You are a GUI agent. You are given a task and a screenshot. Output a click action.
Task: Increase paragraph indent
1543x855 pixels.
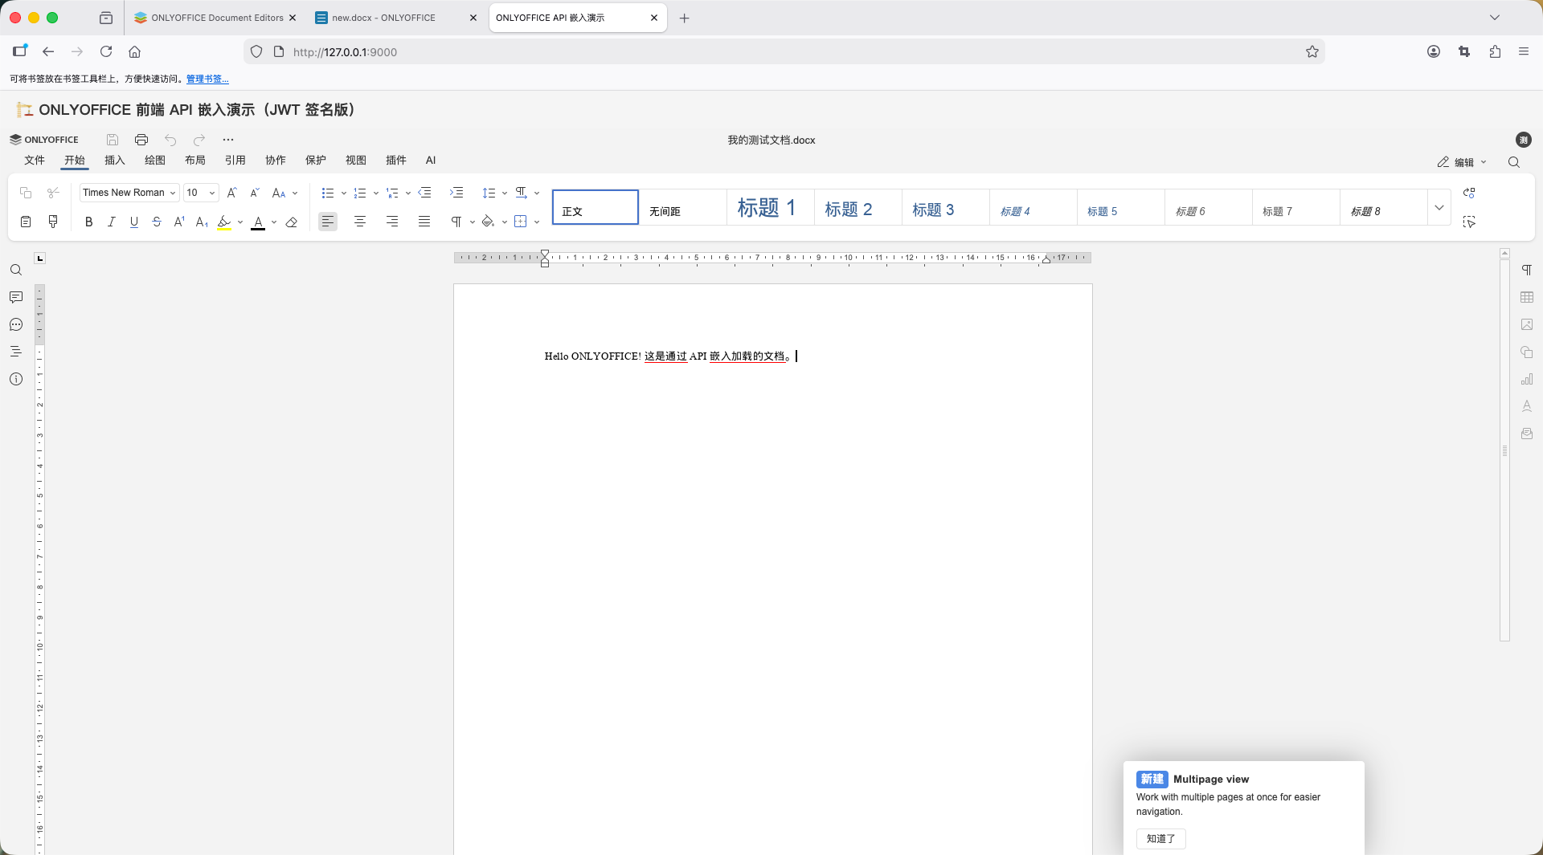456,193
